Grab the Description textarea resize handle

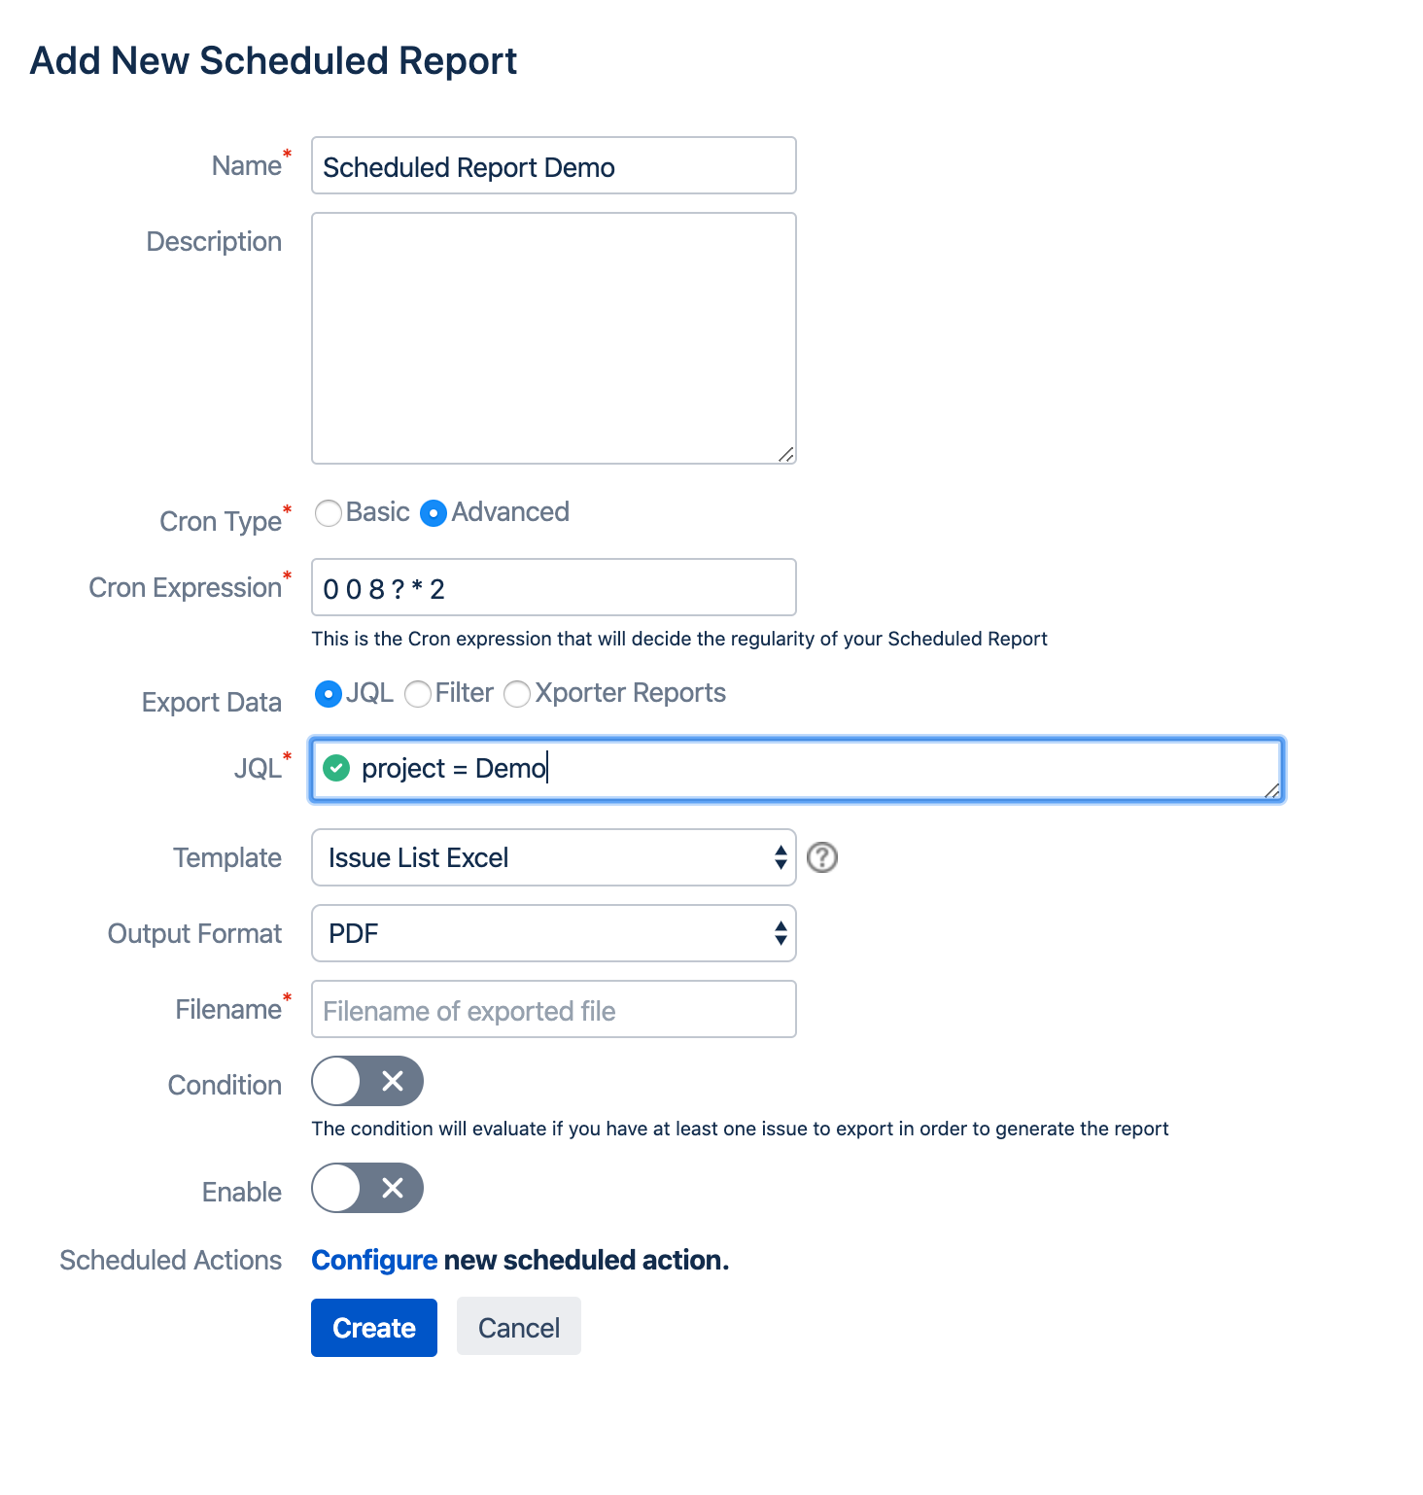tap(786, 454)
